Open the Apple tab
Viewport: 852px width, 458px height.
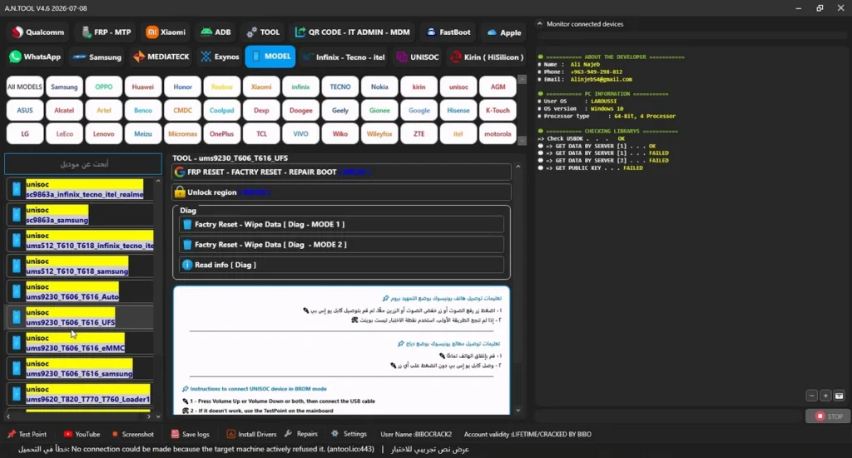tap(504, 32)
